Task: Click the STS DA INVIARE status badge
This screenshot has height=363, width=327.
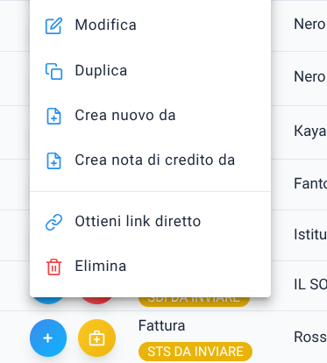Action: click(195, 352)
